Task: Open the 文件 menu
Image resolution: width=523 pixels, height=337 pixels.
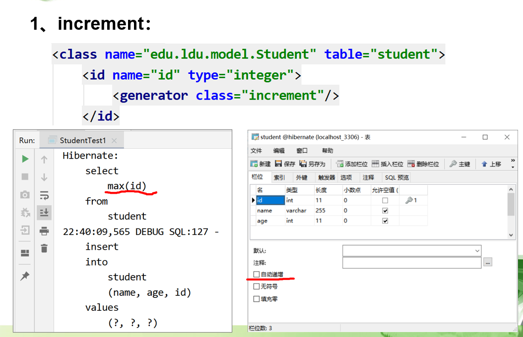Action: point(256,151)
